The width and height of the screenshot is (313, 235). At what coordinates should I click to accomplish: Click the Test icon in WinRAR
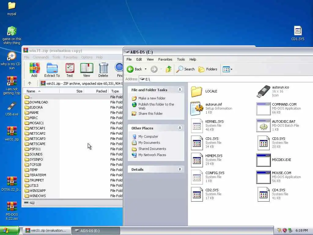[70, 70]
